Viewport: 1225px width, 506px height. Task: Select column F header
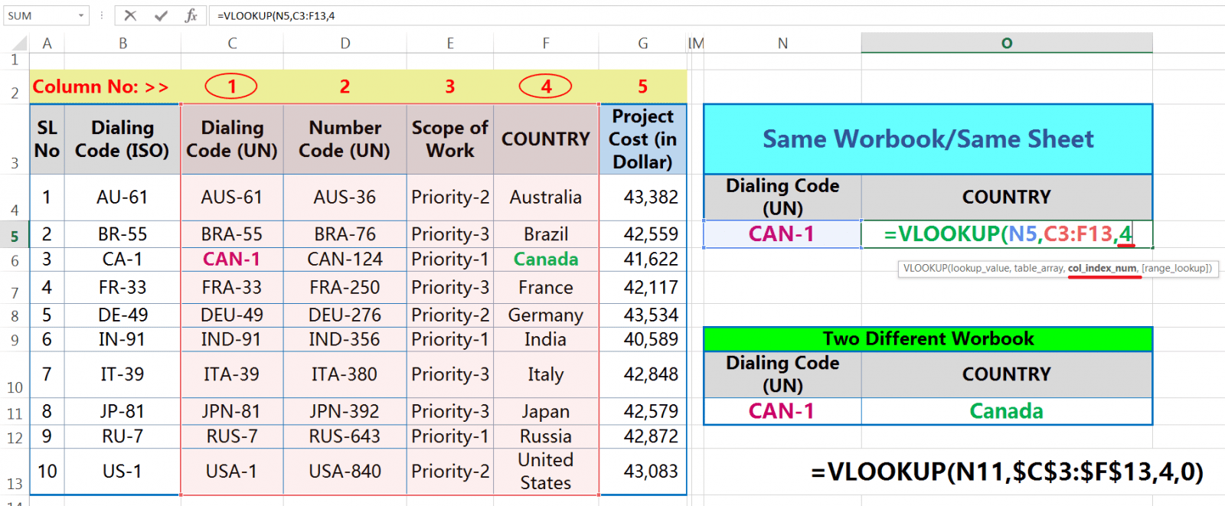click(546, 44)
